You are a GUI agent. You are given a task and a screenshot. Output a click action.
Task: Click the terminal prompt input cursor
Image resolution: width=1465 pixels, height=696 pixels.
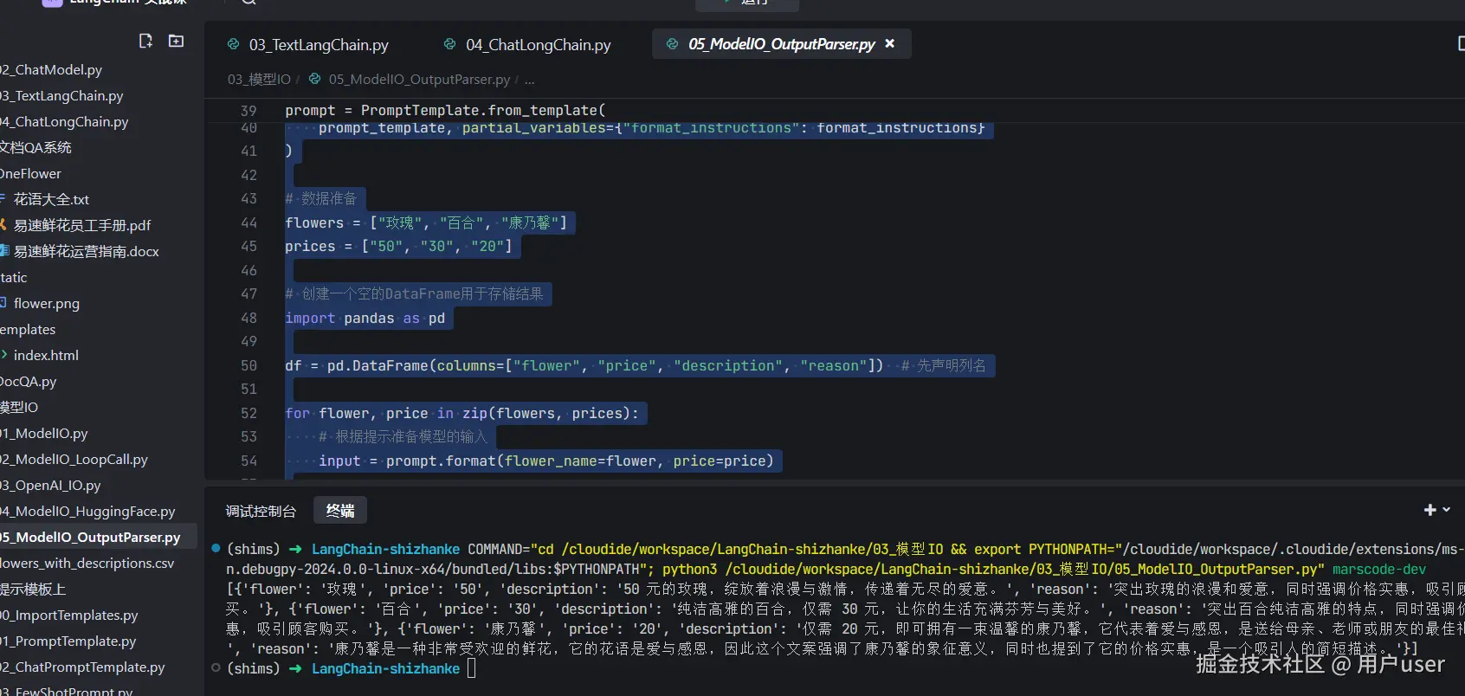[472, 668]
